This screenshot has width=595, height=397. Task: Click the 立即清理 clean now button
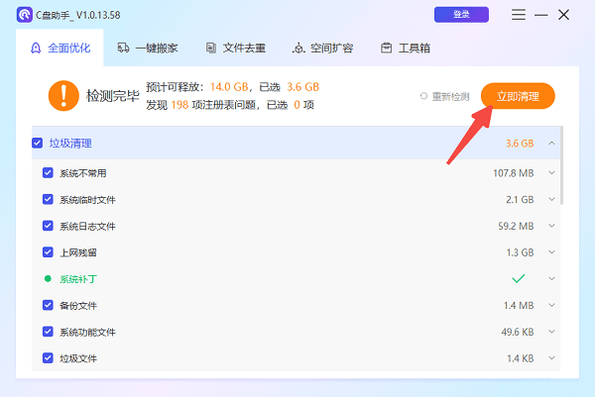518,96
